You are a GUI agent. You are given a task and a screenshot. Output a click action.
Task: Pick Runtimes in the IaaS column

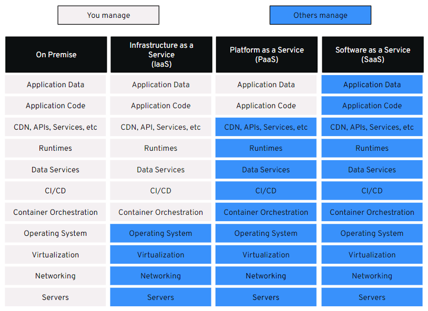161,148
